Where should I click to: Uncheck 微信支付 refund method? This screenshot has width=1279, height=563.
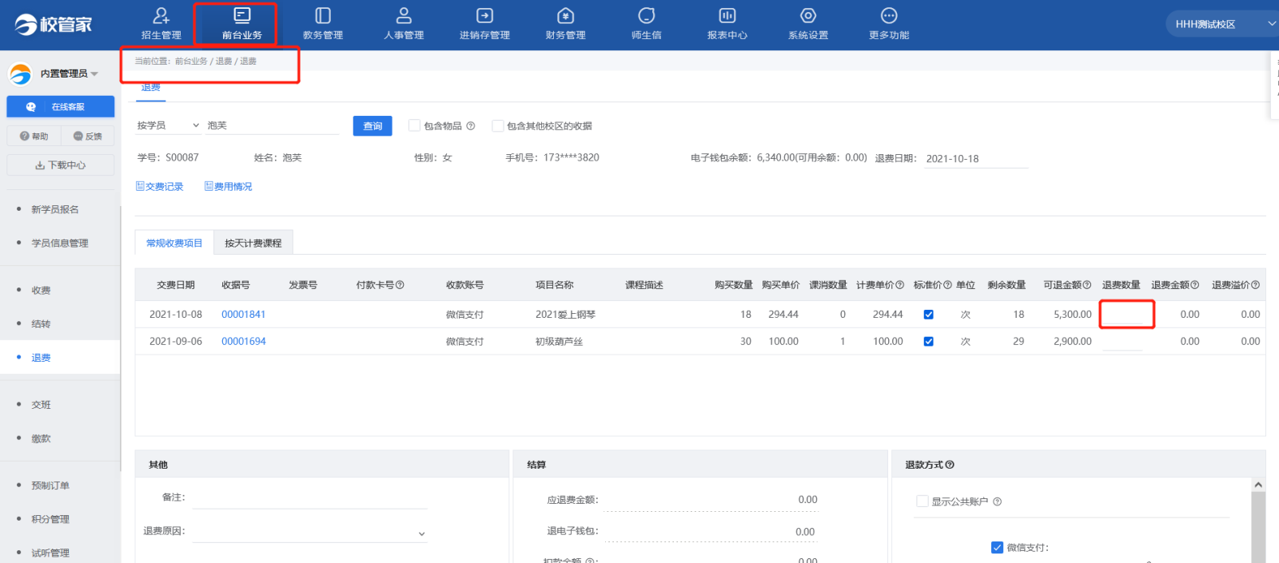pyautogui.click(x=997, y=548)
